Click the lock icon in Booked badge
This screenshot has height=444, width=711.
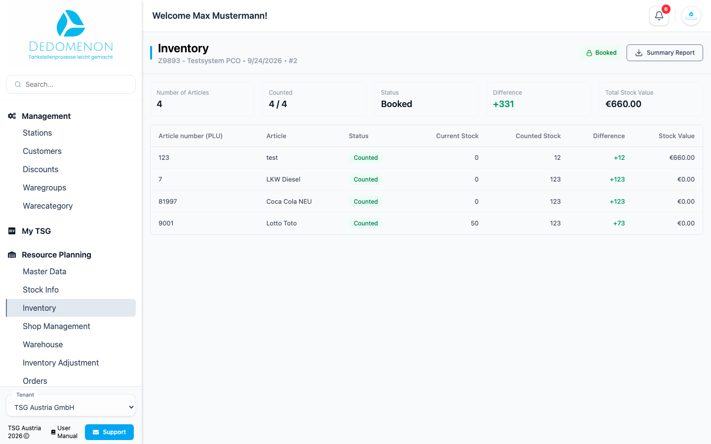(x=589, y=53)
